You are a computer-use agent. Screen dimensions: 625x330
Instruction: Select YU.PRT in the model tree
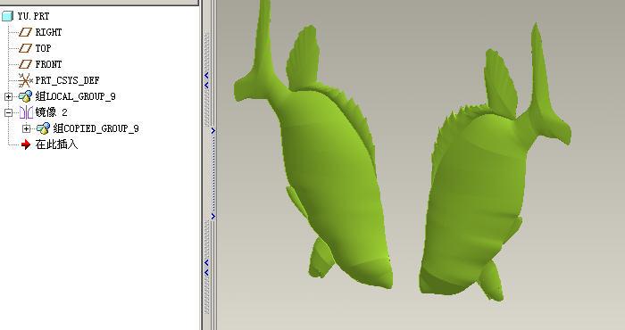34,16
